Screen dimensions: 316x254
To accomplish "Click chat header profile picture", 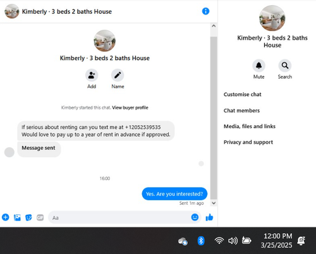I will click(x=12, y=11).
